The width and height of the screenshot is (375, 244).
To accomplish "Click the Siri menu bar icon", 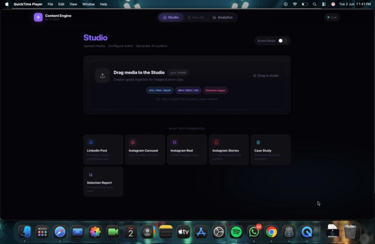I will (x=333, y=4).
